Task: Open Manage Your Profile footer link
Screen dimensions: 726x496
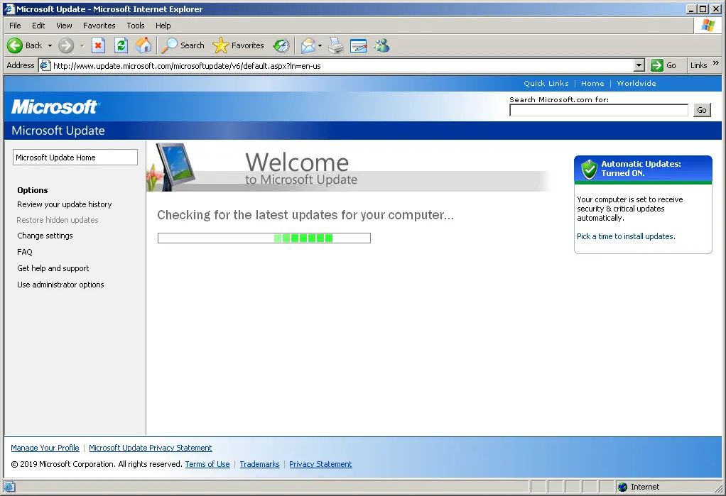Action: (45, 448)
